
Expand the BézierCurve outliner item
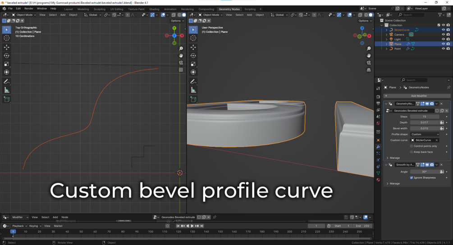tap(387, 30)
